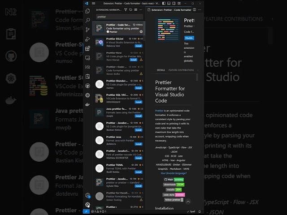
Task: Open the Explorer view in activity bar
Action: pos(88,11)
